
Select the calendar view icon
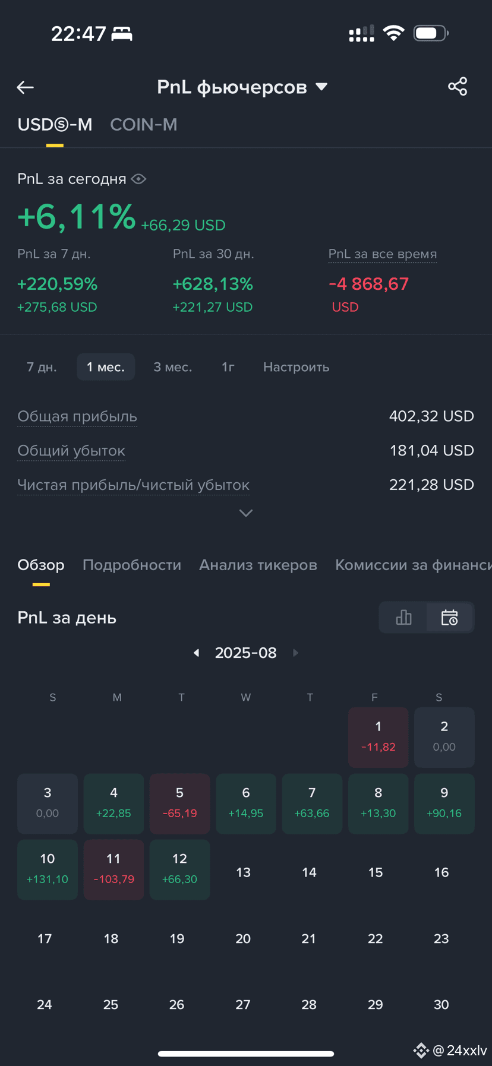[x=450, y=618]
